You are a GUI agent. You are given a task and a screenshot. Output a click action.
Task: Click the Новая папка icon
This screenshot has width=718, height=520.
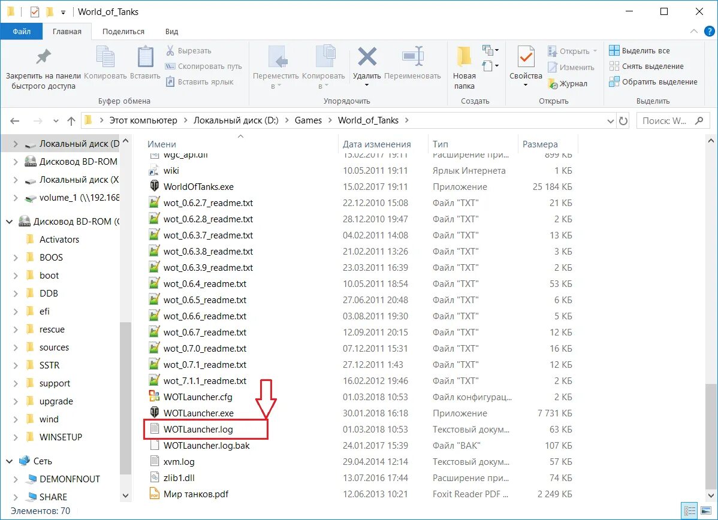(464, 57)
